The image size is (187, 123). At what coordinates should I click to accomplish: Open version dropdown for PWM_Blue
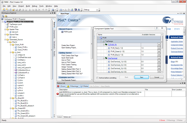click(x=159, y=55)
